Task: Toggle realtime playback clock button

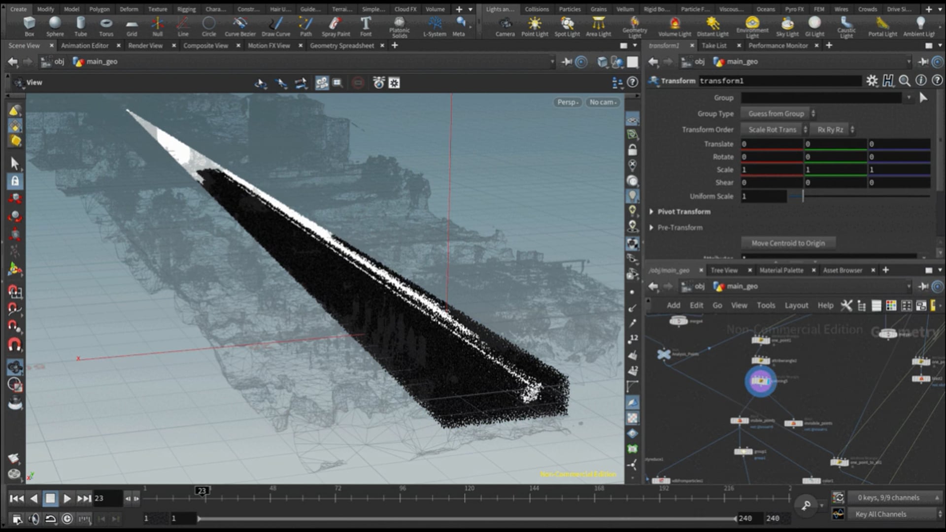Action: pyautogui.click(x=68, y=519)
